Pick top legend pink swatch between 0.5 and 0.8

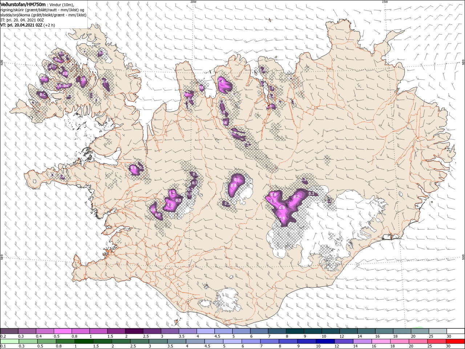click(62, 331)
